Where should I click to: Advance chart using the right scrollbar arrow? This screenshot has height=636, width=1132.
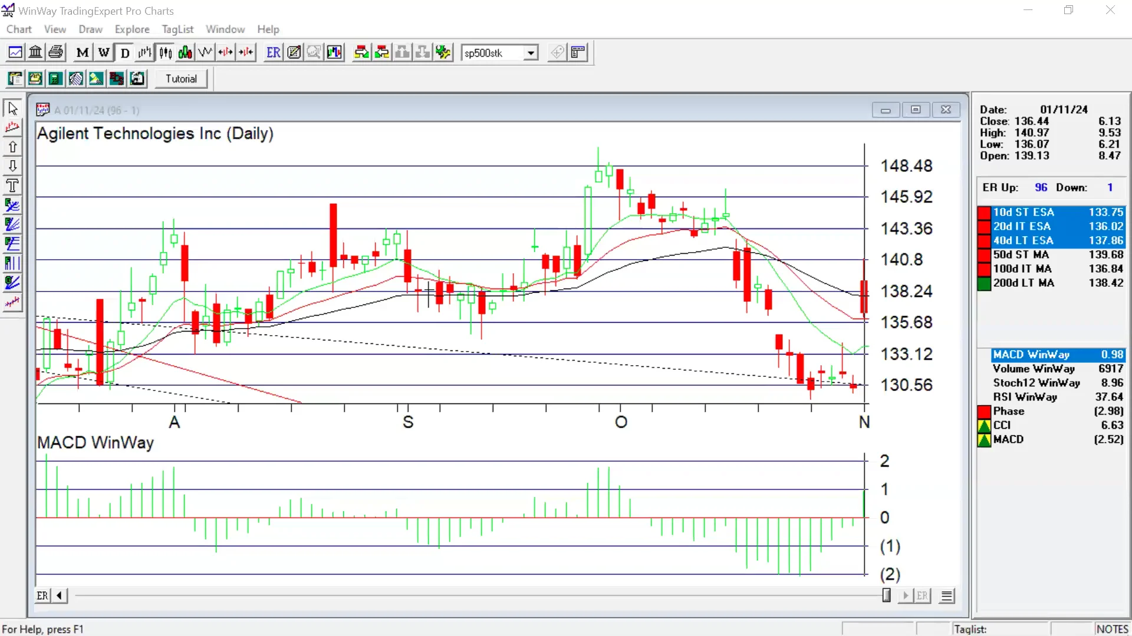point(906,595)
